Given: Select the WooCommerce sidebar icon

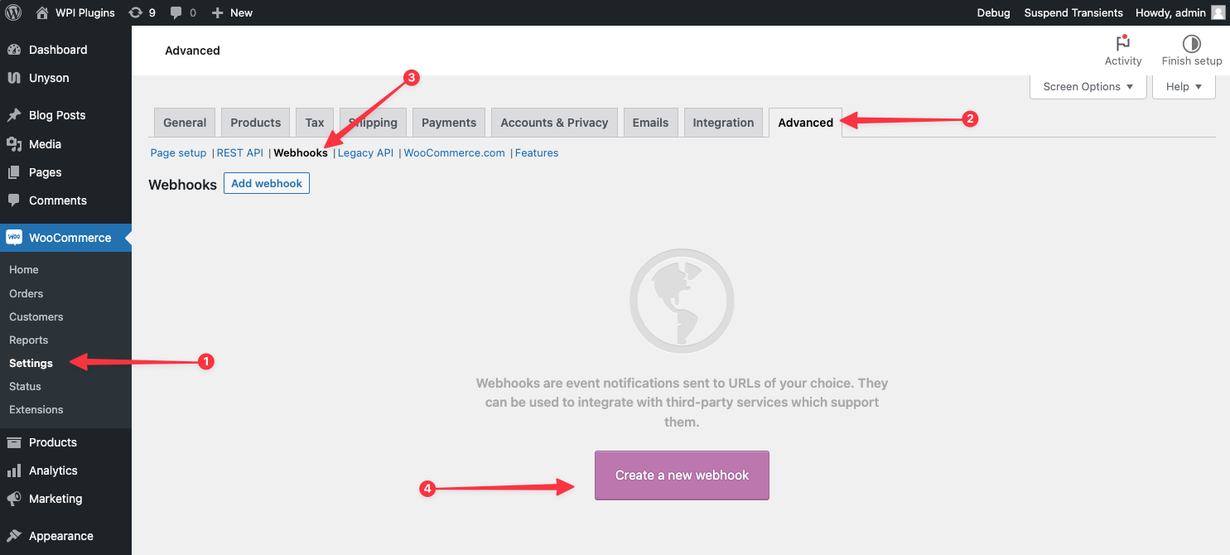Looking at the screenshot, I should [14, 238].
